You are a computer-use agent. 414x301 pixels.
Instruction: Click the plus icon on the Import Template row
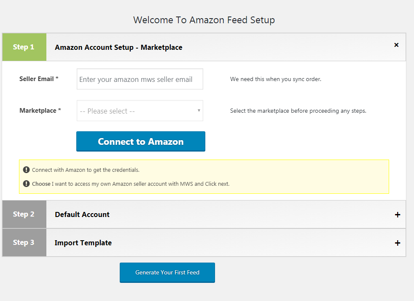tap(397, 243)
